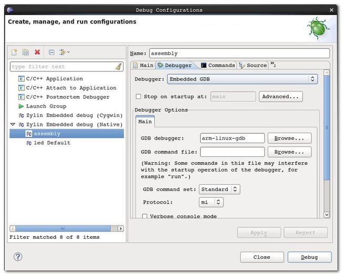The width and height of the screenshot is (342, 275).
Task: Click the C/C++ Postmortem Debugger icon
Action: coord(21,97)
